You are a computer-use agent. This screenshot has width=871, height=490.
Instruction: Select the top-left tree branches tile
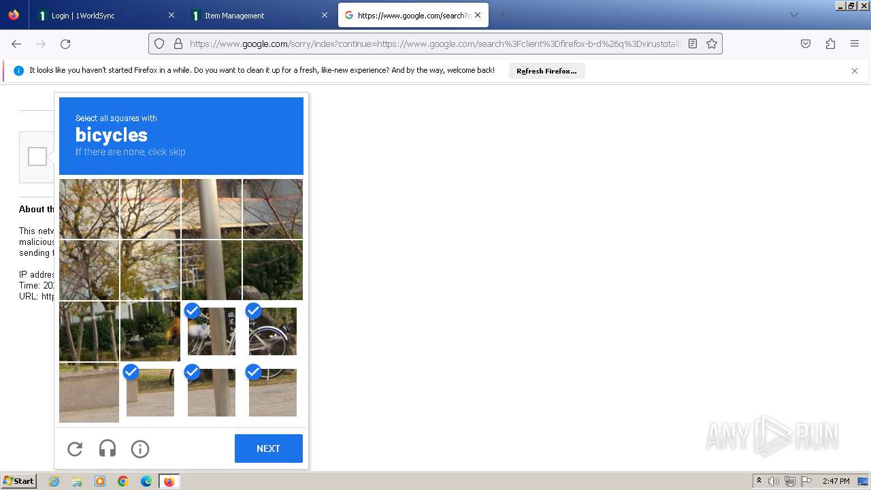(x=89, y=209)
